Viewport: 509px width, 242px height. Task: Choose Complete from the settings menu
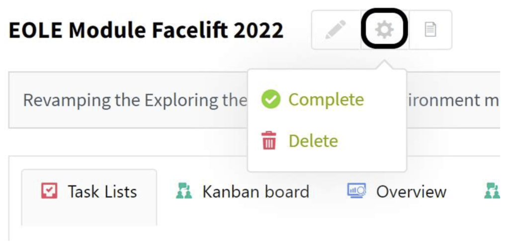(326, 99)
